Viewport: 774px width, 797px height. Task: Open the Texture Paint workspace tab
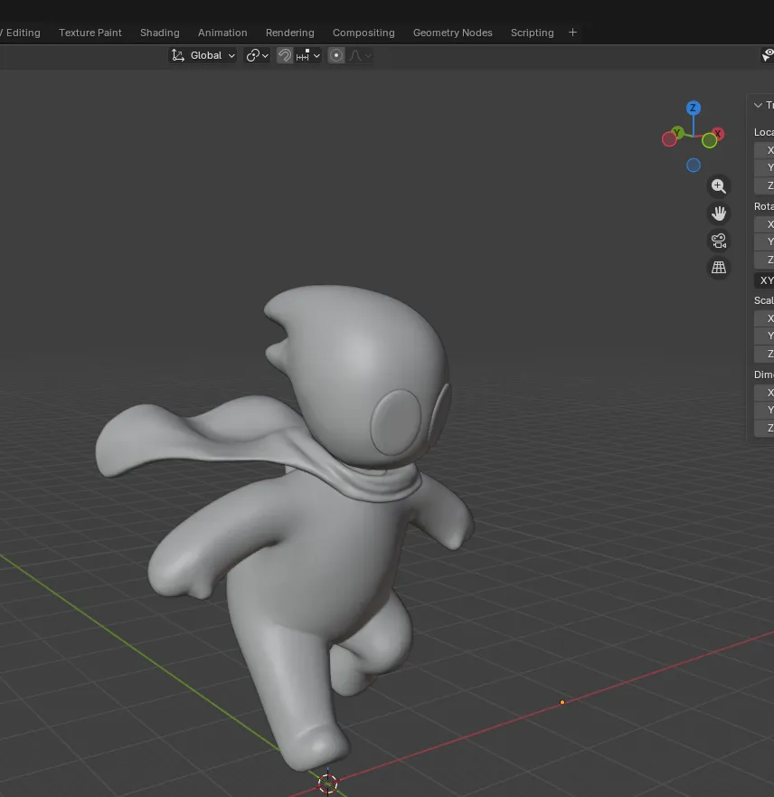(90, 33)
